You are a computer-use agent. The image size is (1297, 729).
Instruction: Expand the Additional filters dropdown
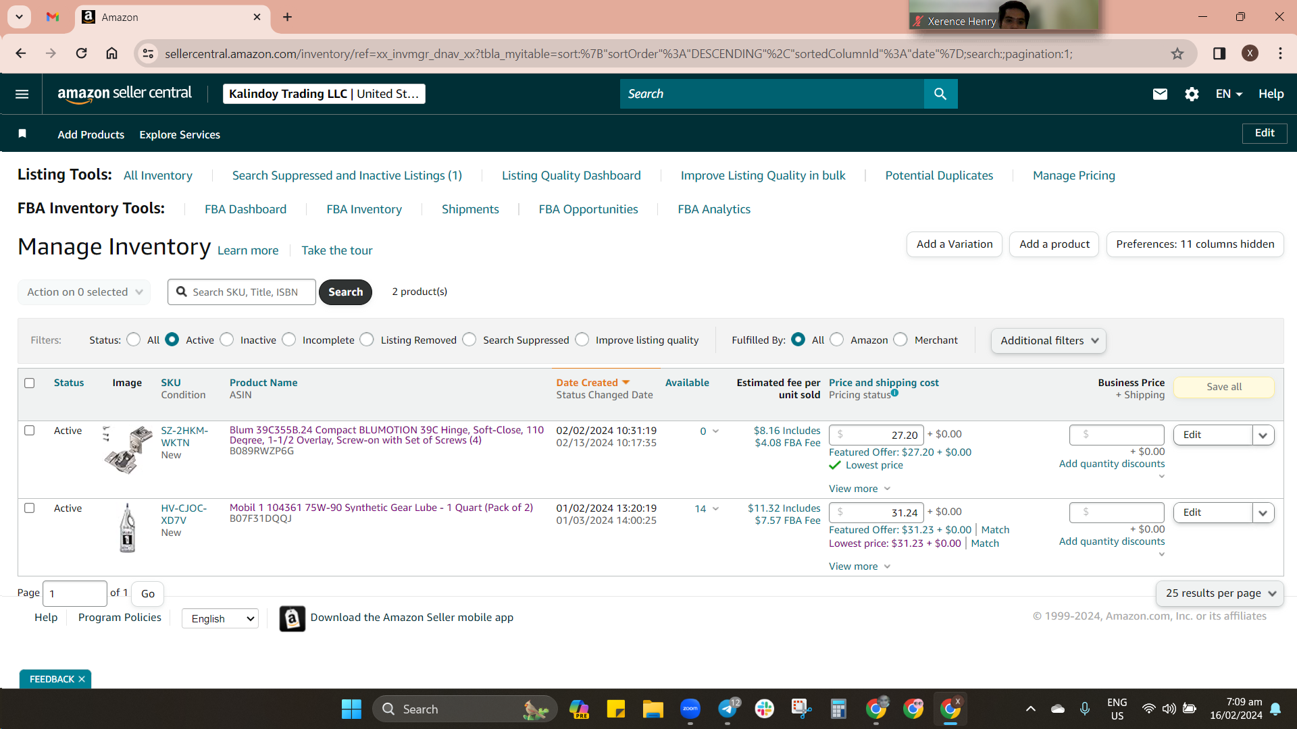pyautogui.click(x=1049, y=340)
